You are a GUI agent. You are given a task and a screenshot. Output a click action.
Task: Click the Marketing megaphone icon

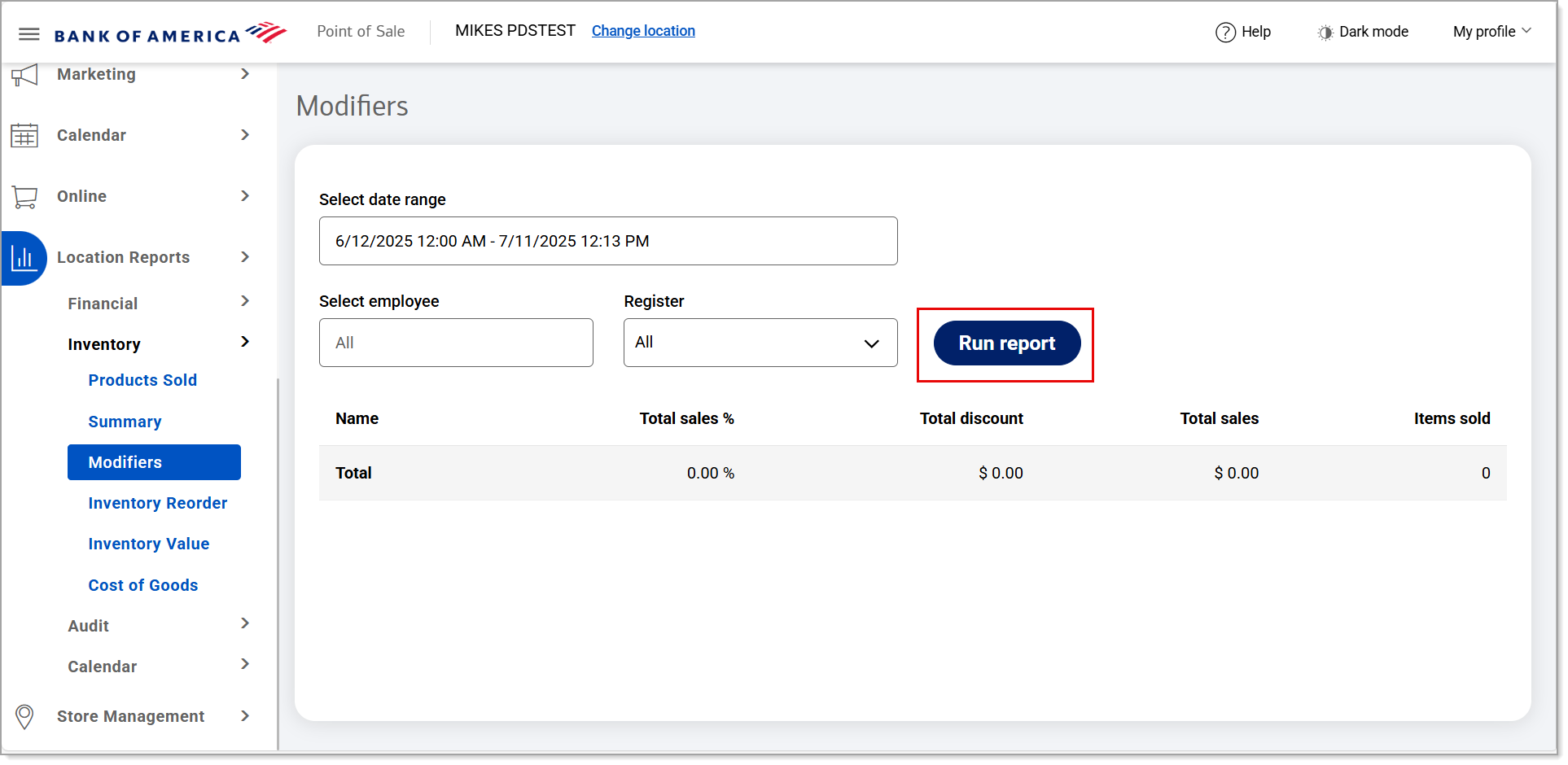(24, 75)
